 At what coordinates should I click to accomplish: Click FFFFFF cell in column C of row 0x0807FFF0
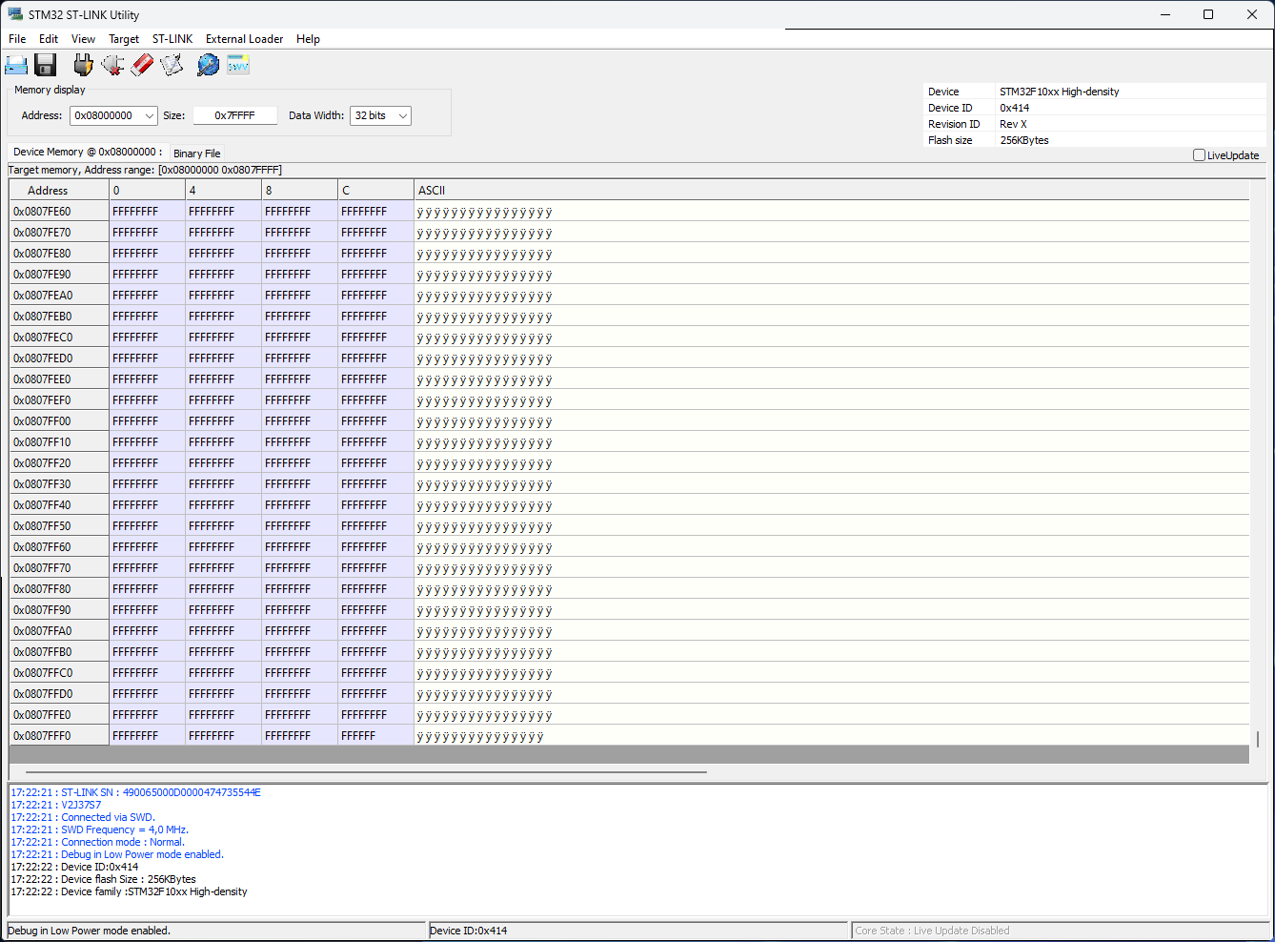coord(376,736)
